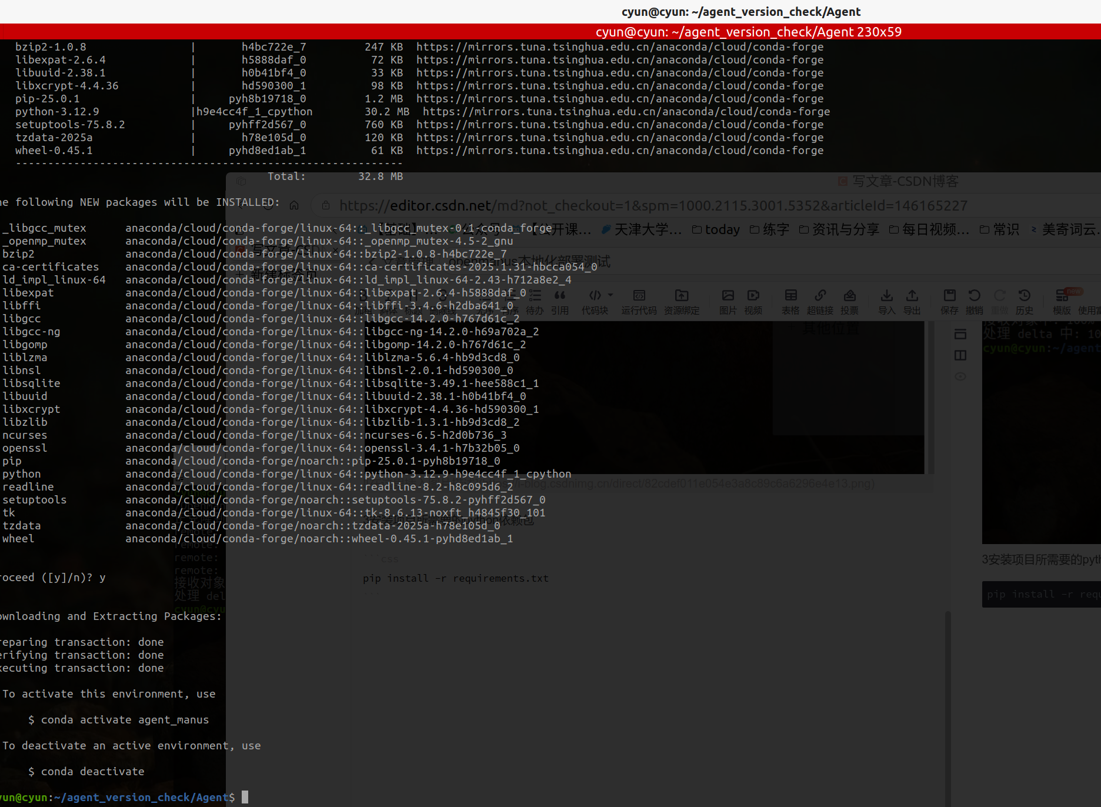Click the scrollbar beside the embedded editor image
This screenshot has width=1101, height=807.
click(931, 397)
